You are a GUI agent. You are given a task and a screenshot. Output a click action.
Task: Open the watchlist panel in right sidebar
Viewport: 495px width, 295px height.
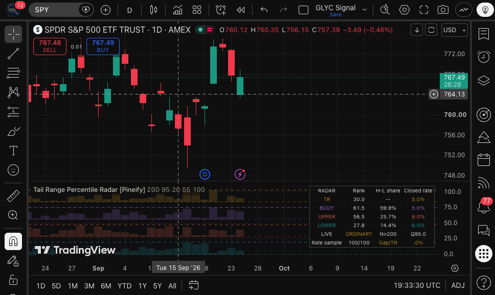point(484,34)
